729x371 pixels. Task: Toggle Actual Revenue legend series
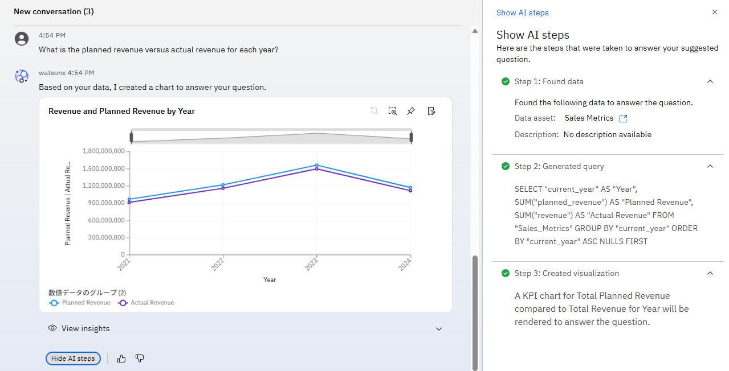(x=146, y=303)
